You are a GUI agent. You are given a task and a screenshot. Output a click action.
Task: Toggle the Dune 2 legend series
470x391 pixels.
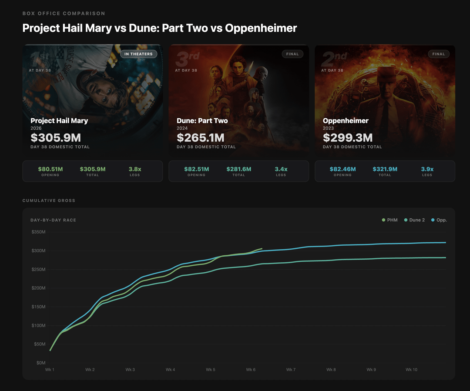pyautogui.click(x=415, y=220)
